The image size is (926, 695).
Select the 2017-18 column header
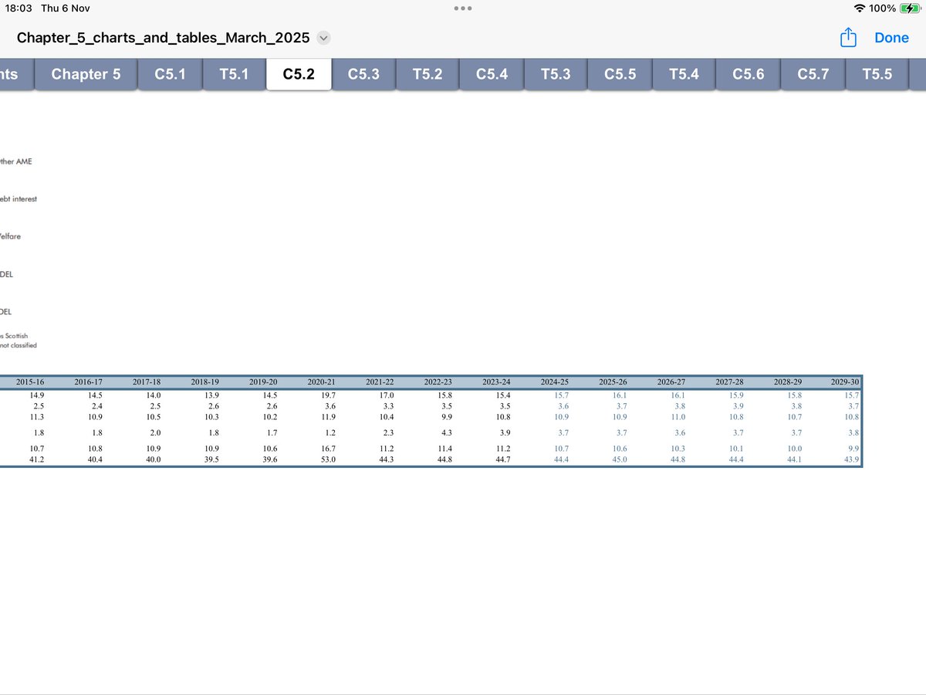[x=147, y=382]
